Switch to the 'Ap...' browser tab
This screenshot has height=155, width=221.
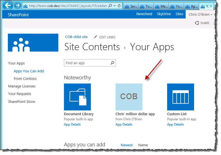click(x=191, y=6)
